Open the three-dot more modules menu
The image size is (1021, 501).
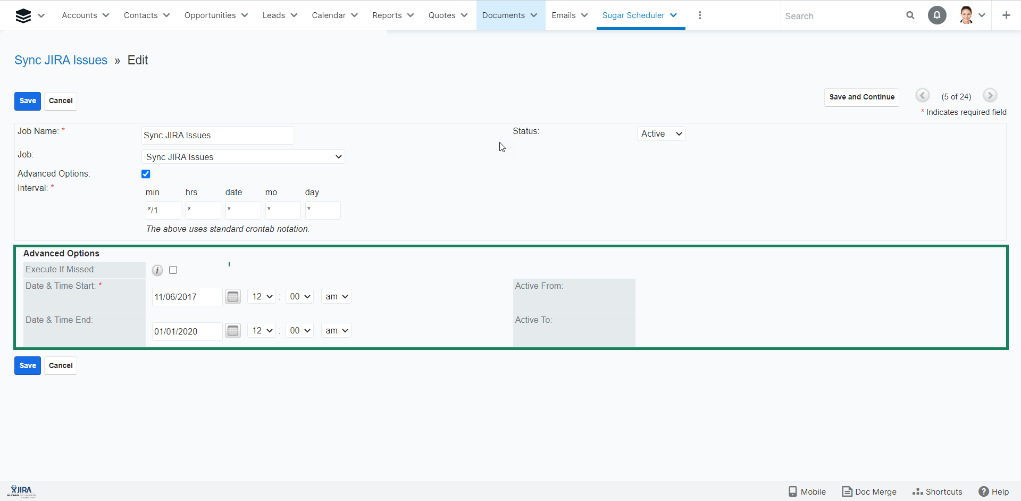(x=700, y=15)
